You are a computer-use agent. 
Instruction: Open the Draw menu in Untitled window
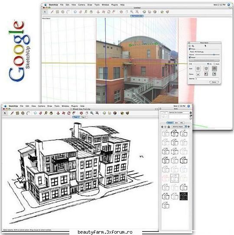[x=90, y=5]
